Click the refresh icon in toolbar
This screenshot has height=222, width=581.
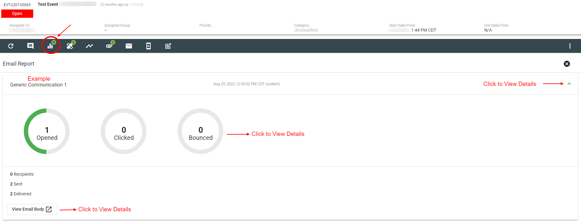(x=11, y=46)
